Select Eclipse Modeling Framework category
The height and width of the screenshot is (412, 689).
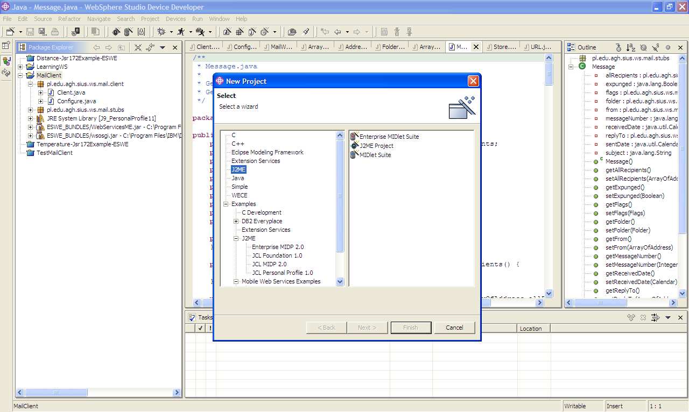tap(268, 152)
